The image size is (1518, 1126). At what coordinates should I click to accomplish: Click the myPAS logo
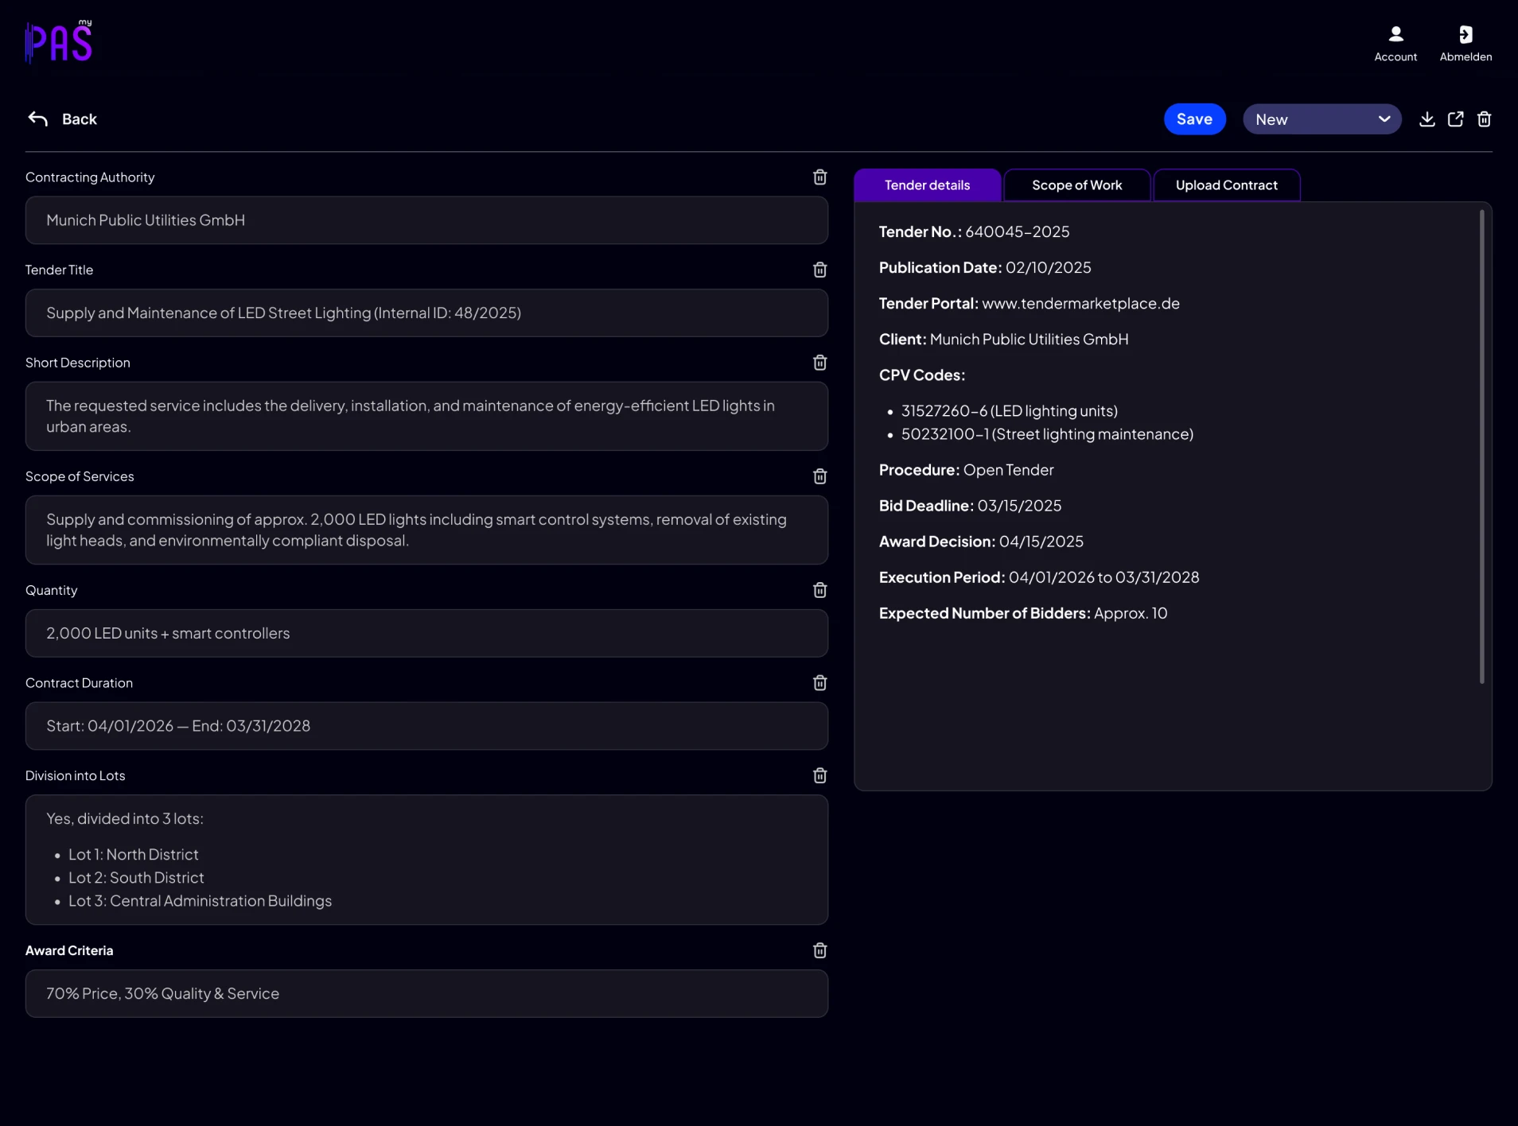coord(59,41)
